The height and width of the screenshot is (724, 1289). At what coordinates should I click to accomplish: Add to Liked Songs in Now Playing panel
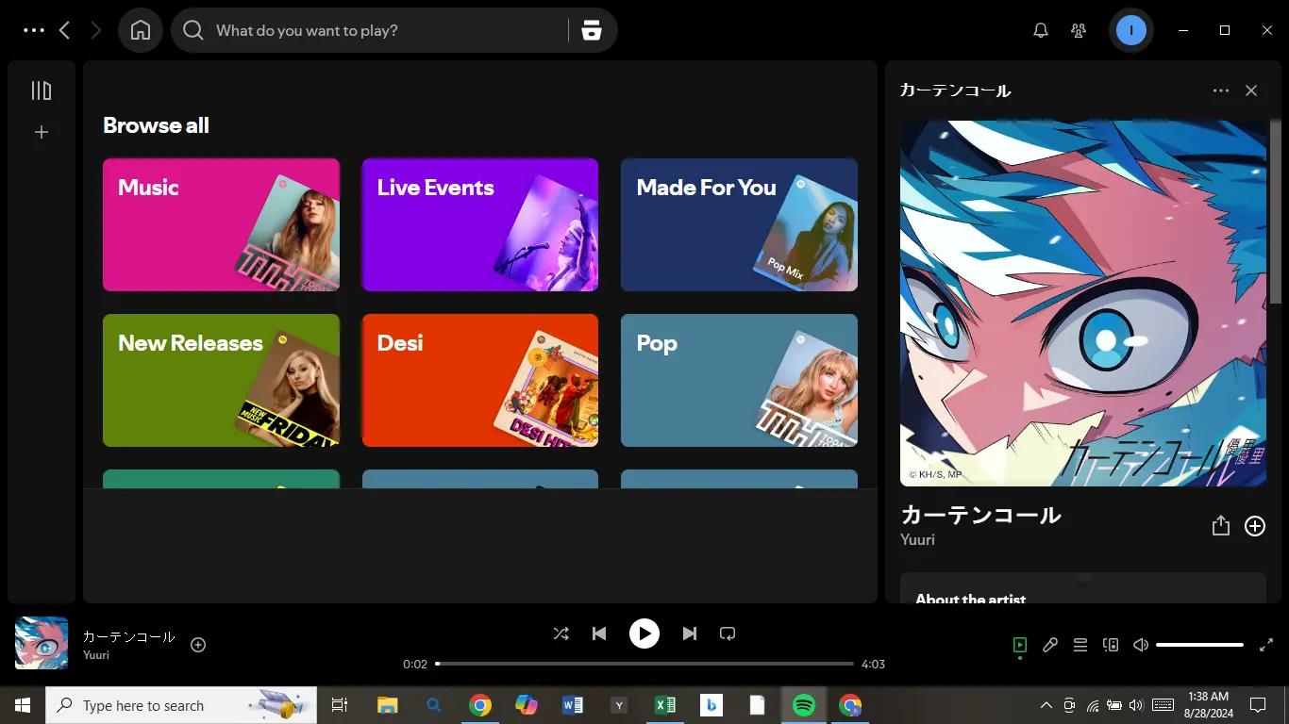1255,526
